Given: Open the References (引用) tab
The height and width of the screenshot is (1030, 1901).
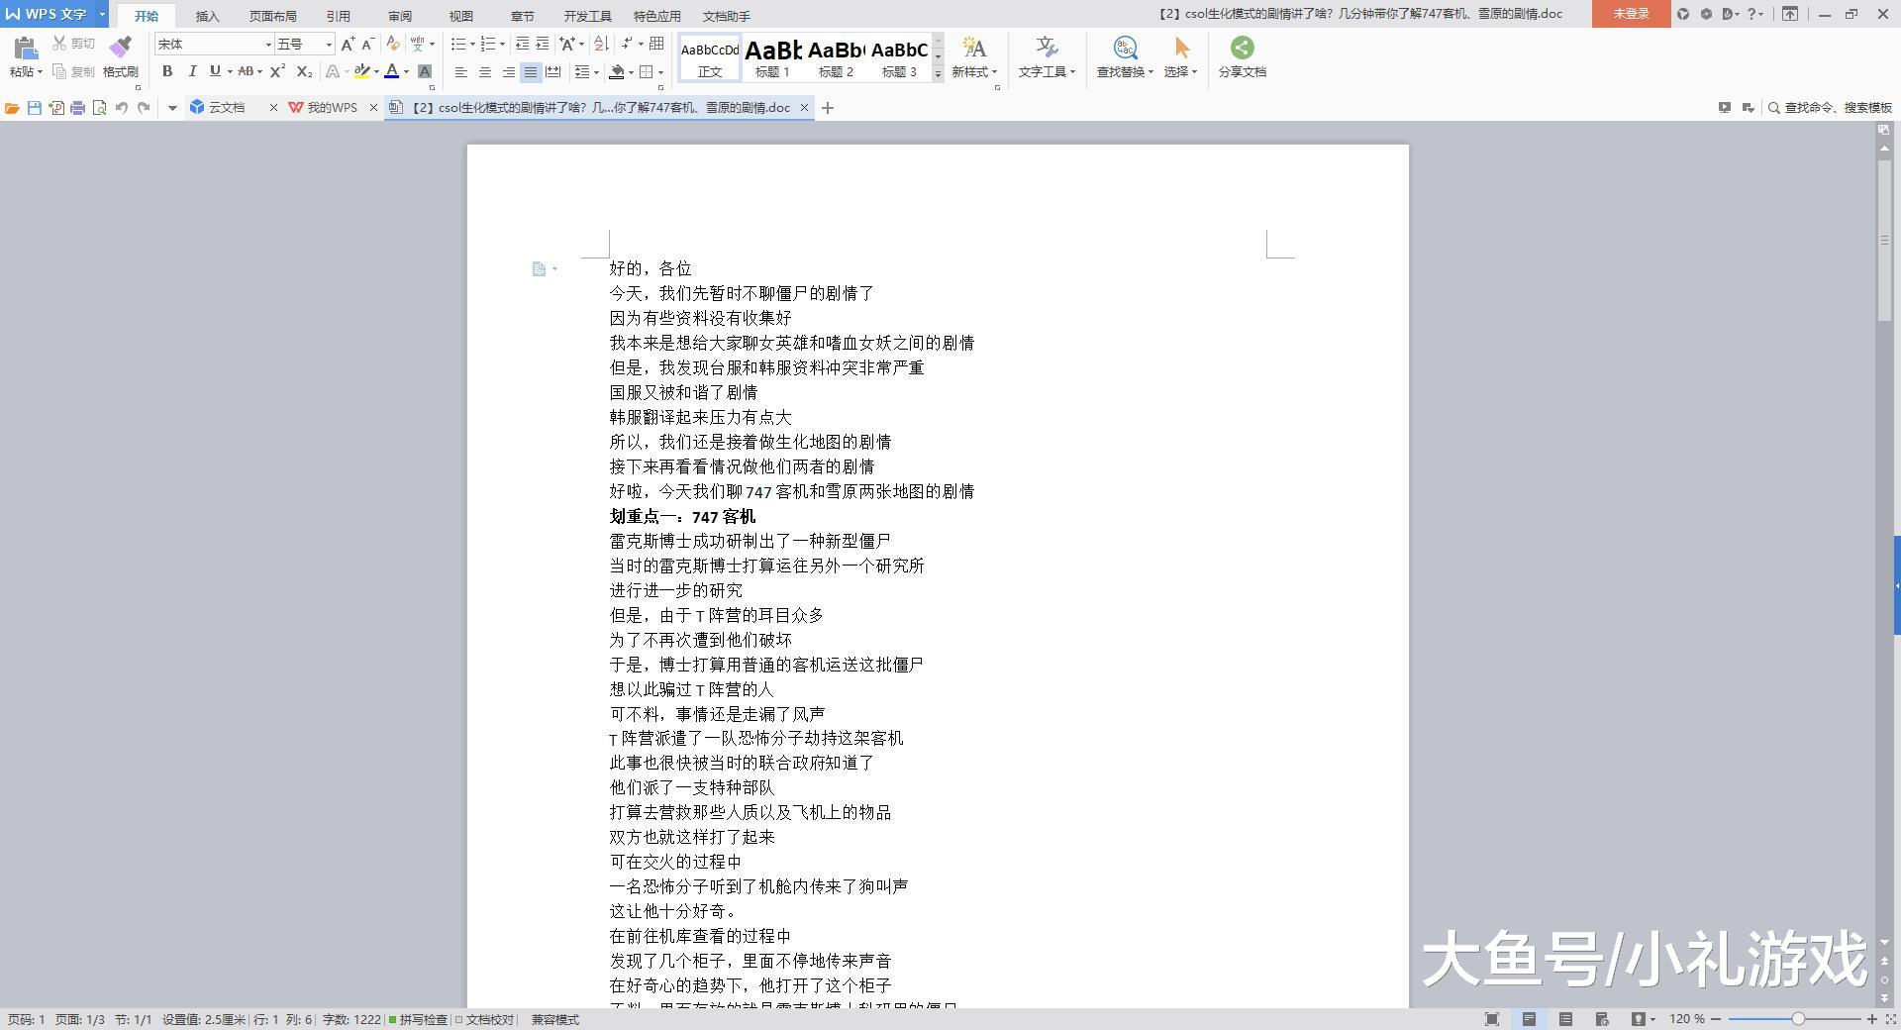Looking at the screenshot, I should [x=339, y=16].
